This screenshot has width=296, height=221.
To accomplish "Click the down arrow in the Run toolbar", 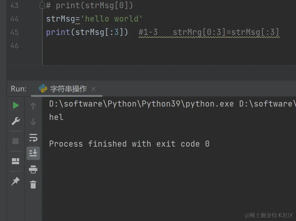I will point(33,122).
